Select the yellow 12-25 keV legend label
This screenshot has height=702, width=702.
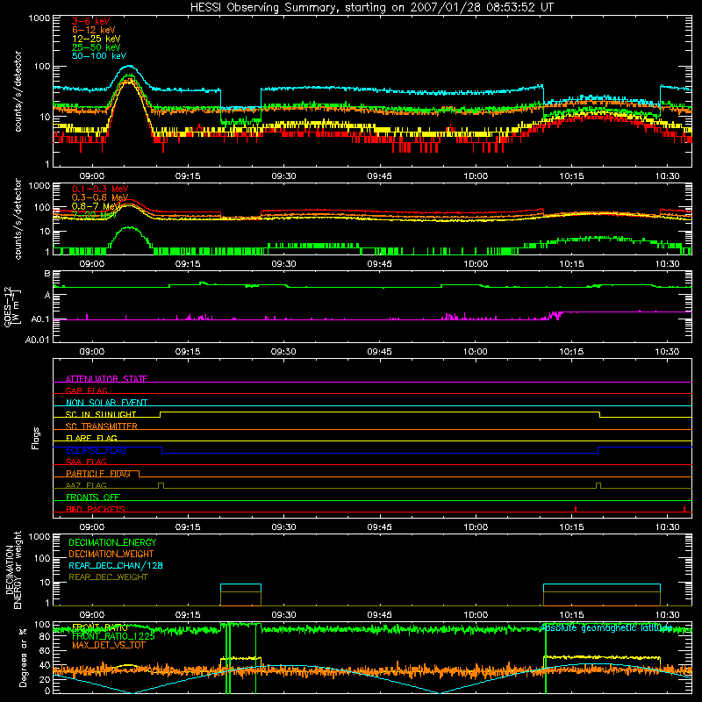[x=97, y=39]
